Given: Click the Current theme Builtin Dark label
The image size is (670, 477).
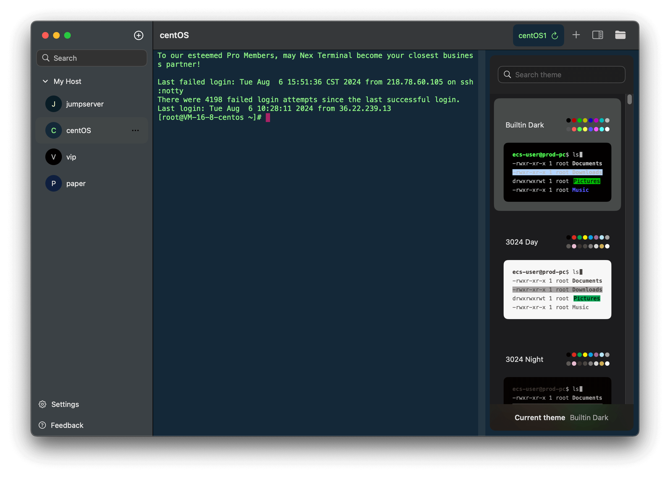Looking at the screenshot, I should tap(561, 417).
